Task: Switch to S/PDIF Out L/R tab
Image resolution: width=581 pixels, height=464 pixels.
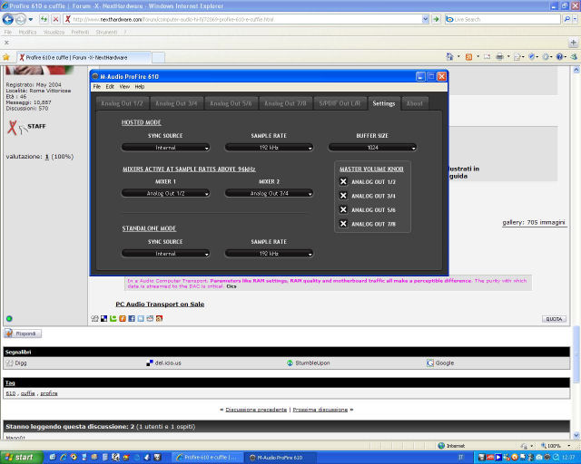Action: 340,103
